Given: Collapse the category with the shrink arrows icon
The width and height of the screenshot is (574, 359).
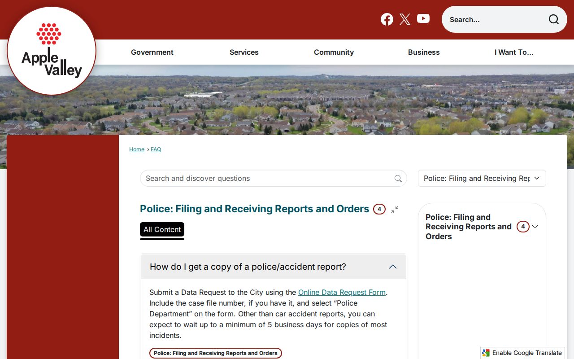Looking at the screenshot, I should (x=395, y=210).
